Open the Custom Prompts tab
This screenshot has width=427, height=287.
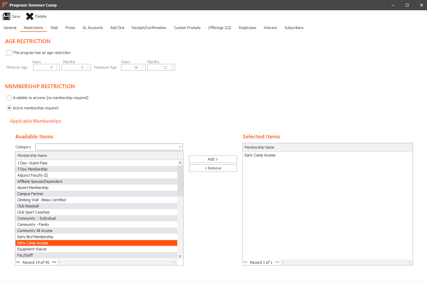(x=187, y=28)
